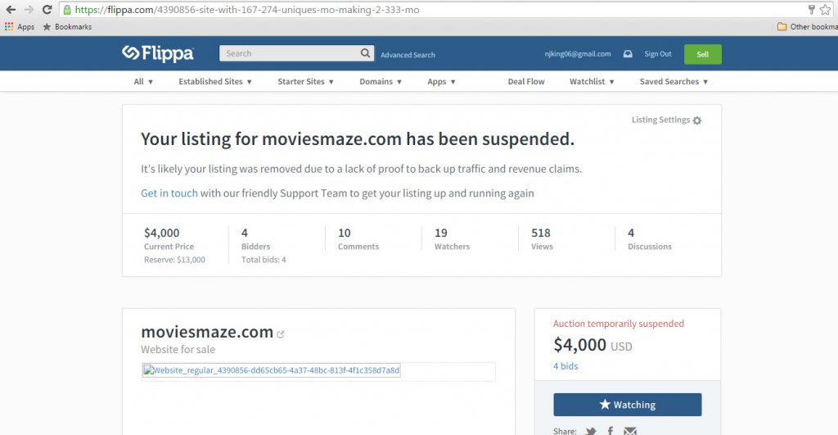Expand the Starter Sites dropdown

[306, 81]
